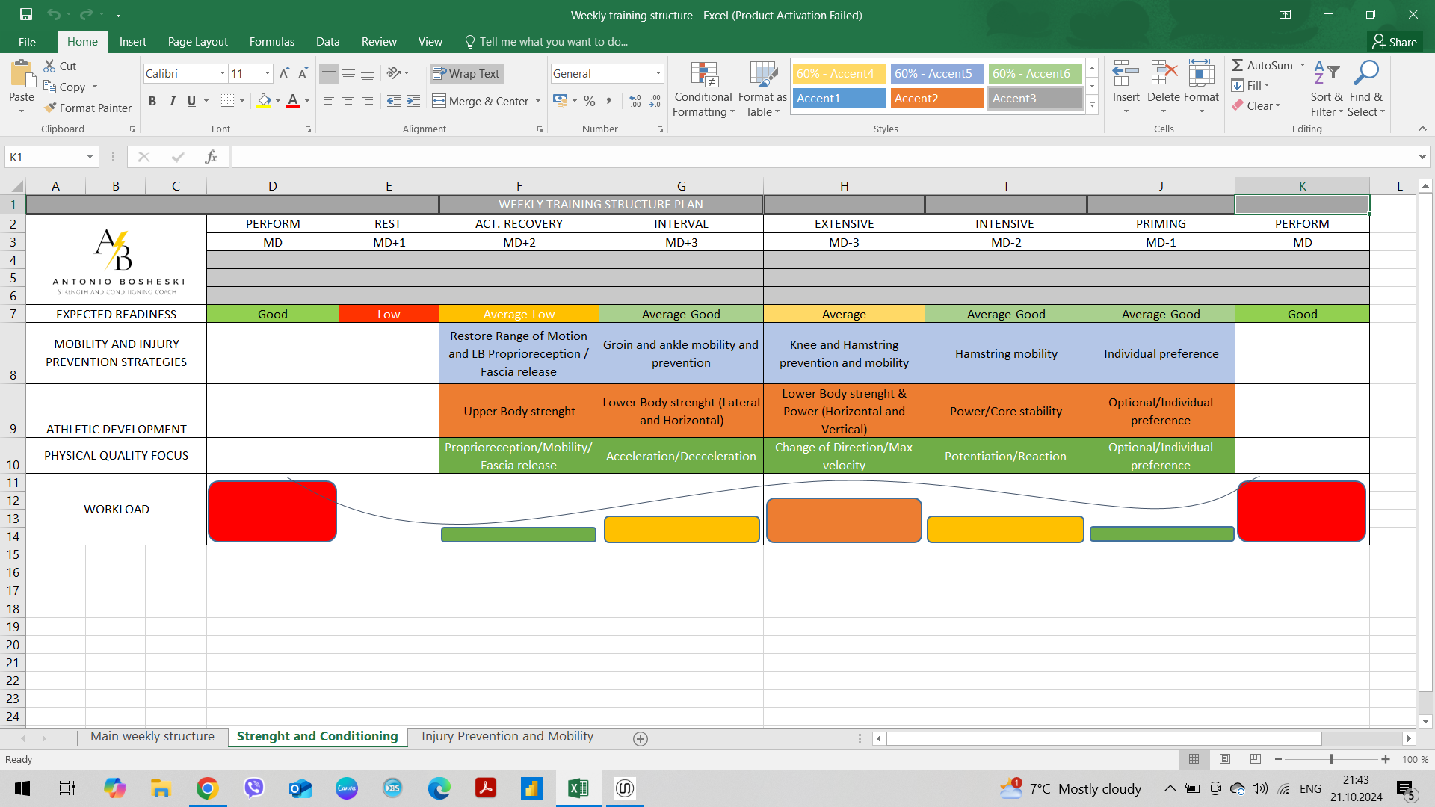This screenshot has width=1435, height=807.
Task: Click the Increase Indent icon
Action: [413, 101]
